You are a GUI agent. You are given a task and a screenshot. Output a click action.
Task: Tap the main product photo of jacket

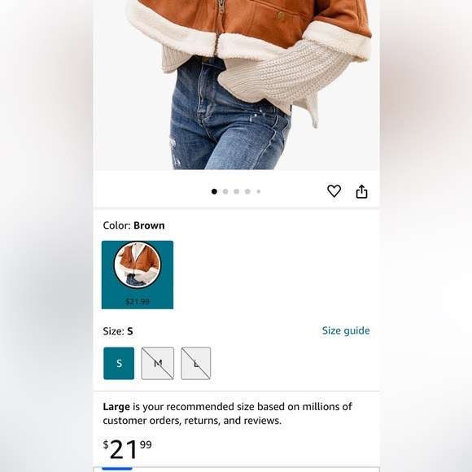pyautogui.click(x=236, y=85)
